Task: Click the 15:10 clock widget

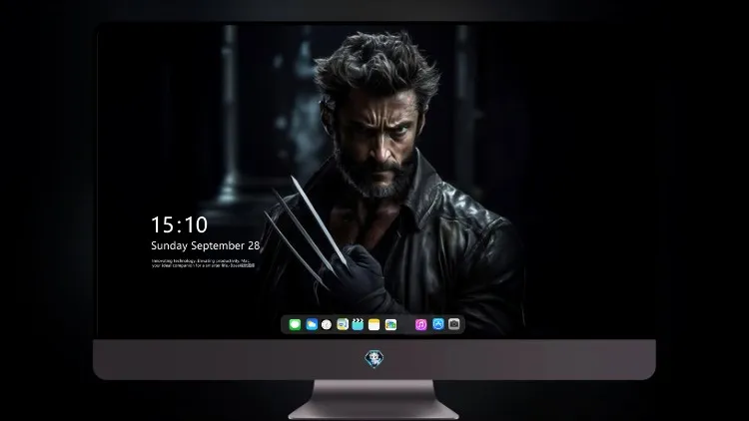Action: (x=179, y=224)
